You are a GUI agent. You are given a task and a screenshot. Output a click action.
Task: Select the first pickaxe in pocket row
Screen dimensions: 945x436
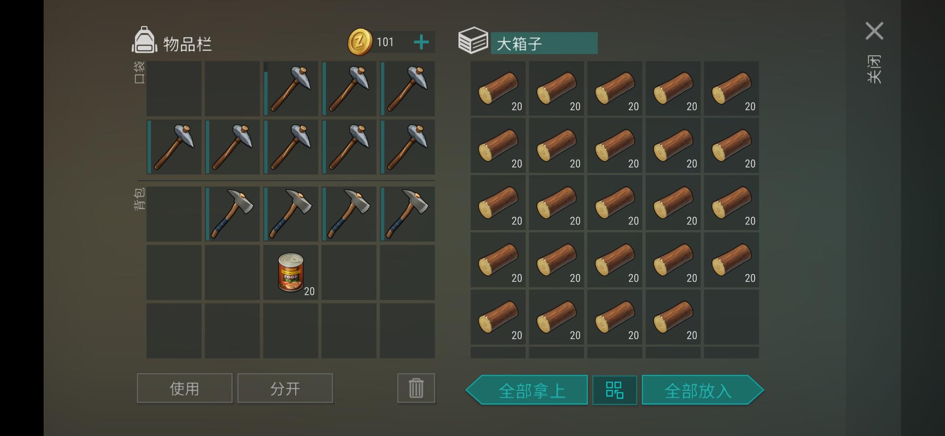pyautogui.click(x=291, y=89)
